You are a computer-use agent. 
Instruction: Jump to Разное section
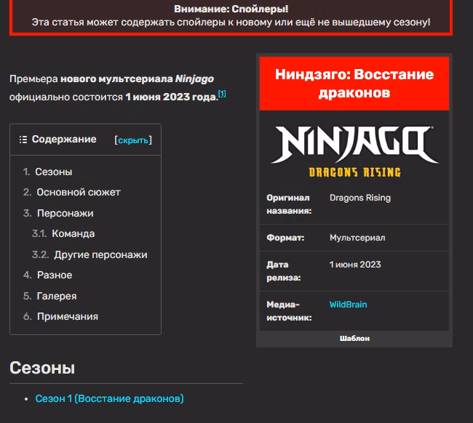pyautogui.click(x=55, y=275)
